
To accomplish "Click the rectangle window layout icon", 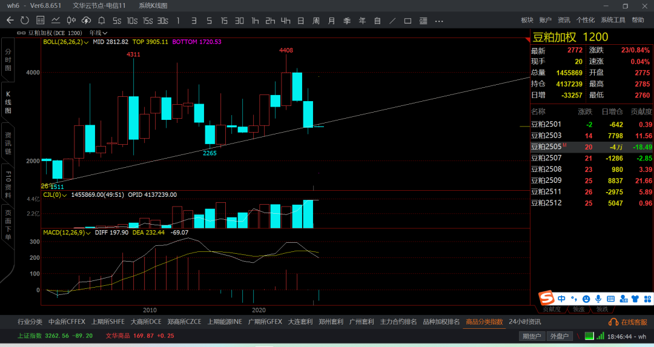I will (x=408, y=21).
